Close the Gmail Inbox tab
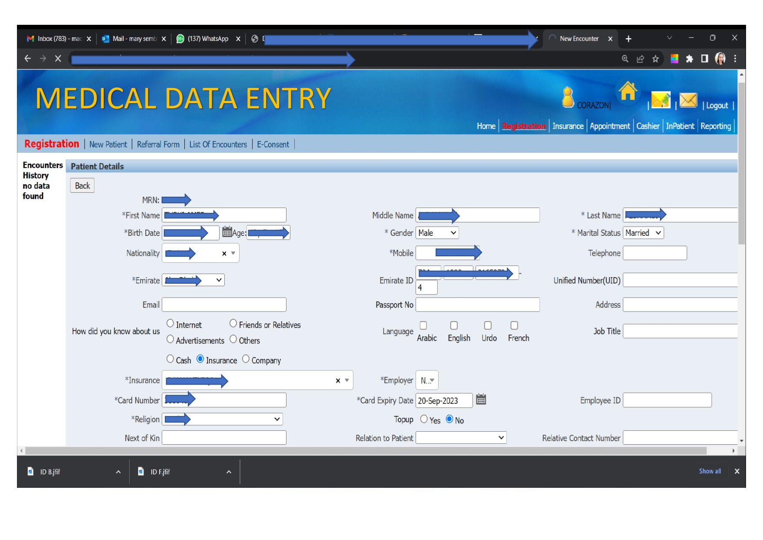 (x=89, y=39)
